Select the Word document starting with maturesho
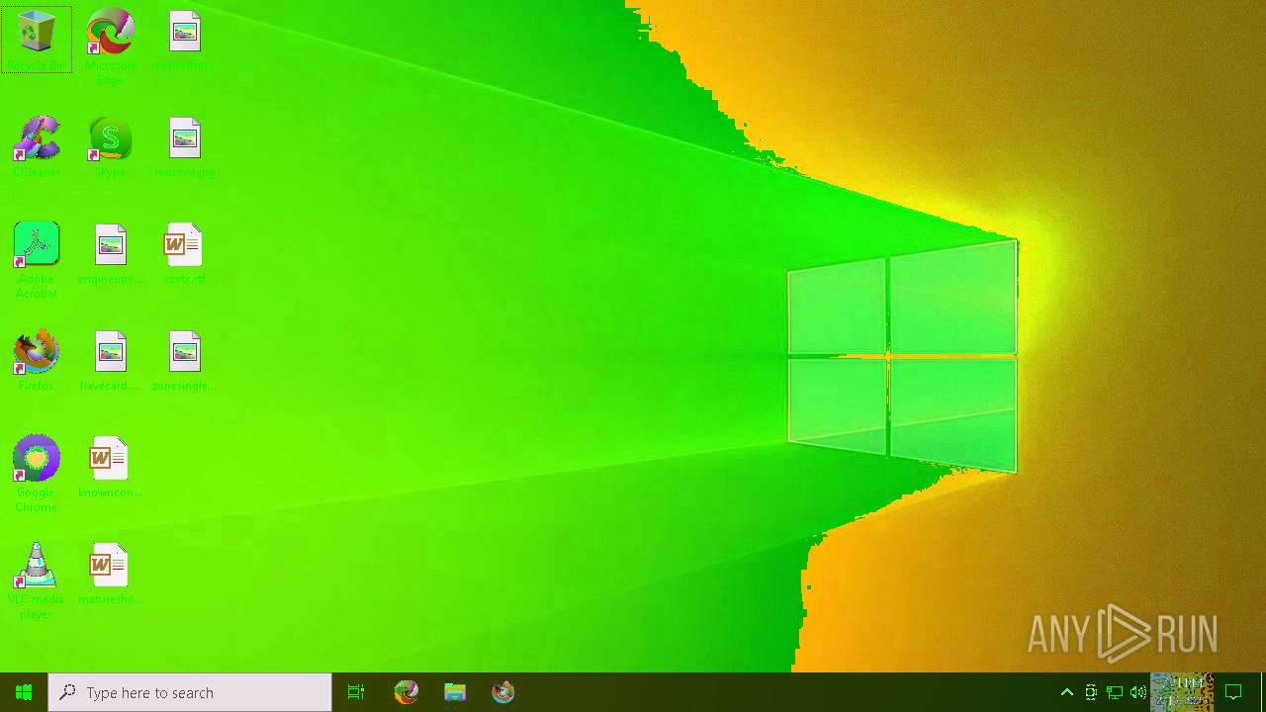 tap(110, 574)
